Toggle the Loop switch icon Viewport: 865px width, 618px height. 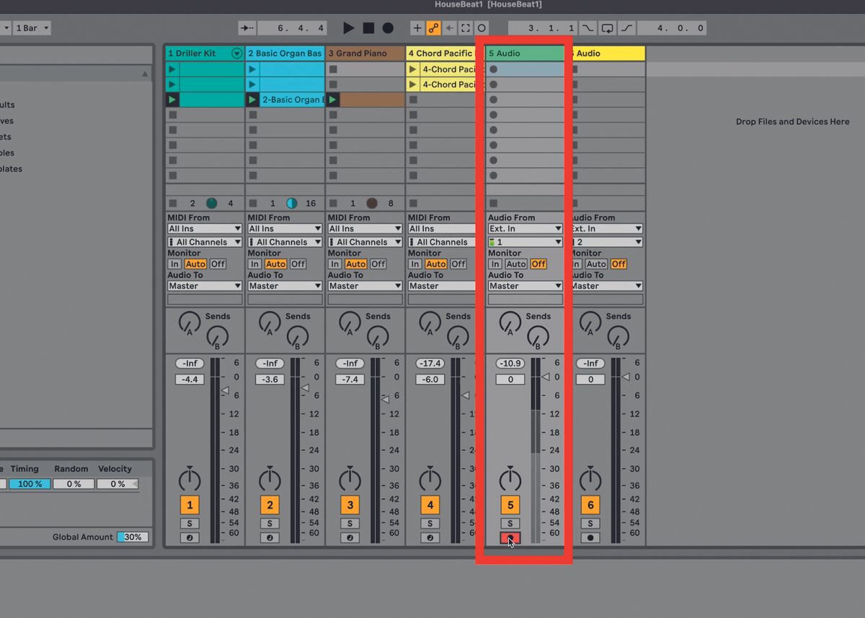point(608,28)
